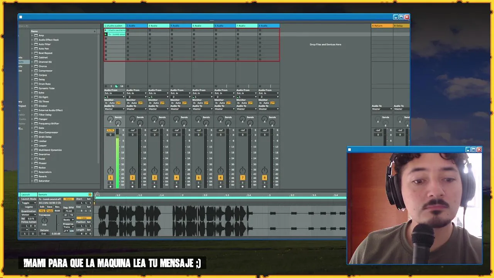This screenshot has height=278, width=494.
Task: Open track 2 input channel dropdown
Action: 137,97
